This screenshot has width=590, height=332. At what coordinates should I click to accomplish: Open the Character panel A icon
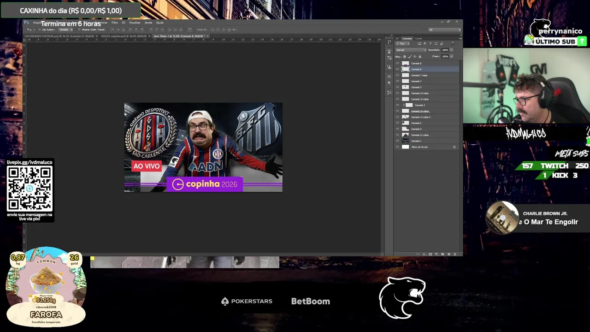389,77
